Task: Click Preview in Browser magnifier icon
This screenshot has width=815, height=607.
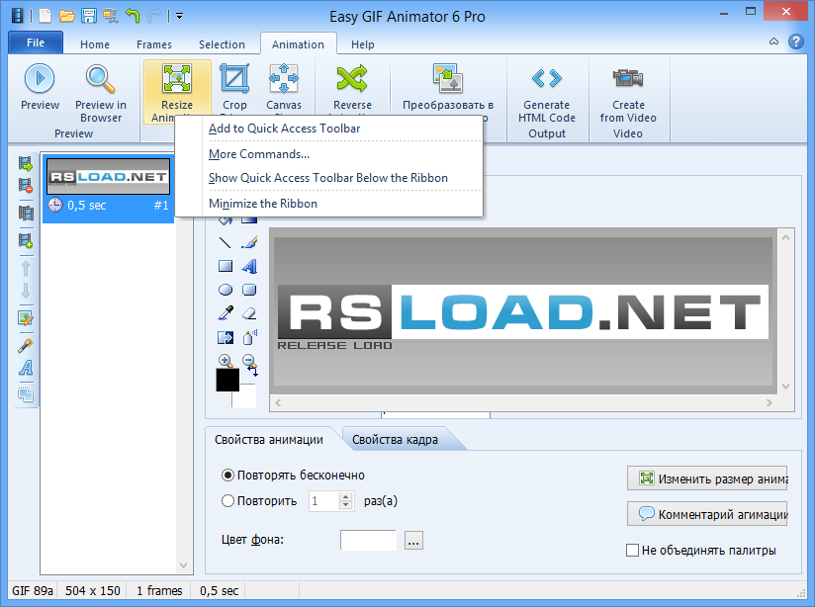Action: (100, 79)
